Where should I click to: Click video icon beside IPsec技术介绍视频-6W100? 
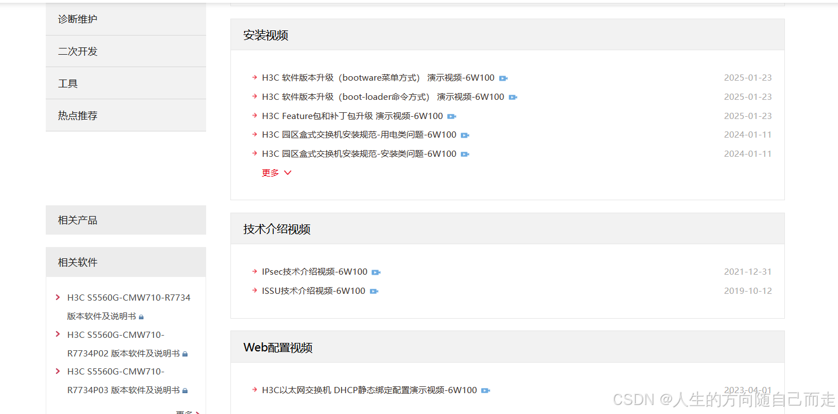point(376,272)
